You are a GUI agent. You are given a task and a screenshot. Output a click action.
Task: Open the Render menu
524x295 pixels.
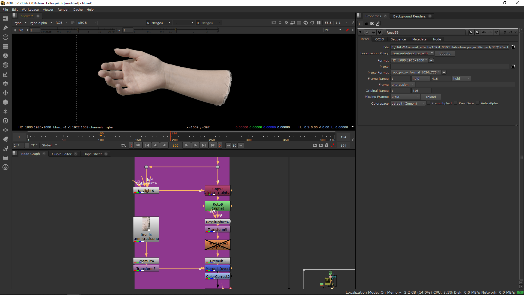63,10
